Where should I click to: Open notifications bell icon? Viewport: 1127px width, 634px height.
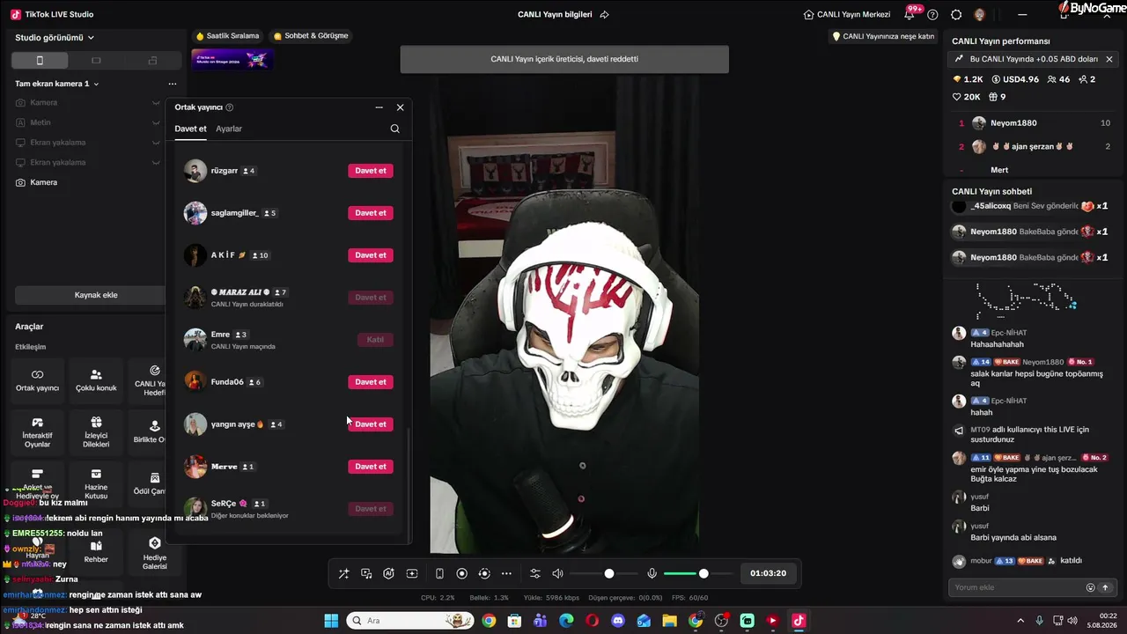tap(910, 14)
